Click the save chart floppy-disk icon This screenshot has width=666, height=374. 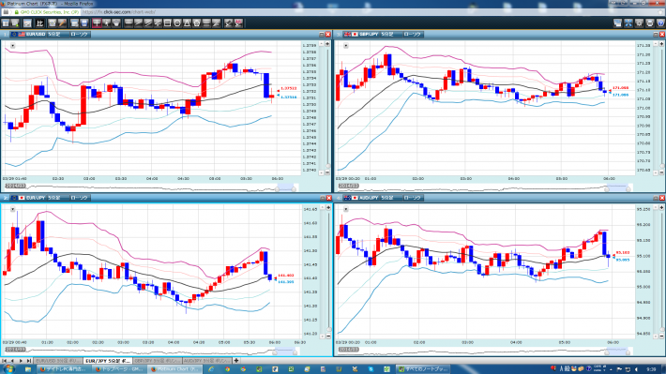click(x=84, y=22)
